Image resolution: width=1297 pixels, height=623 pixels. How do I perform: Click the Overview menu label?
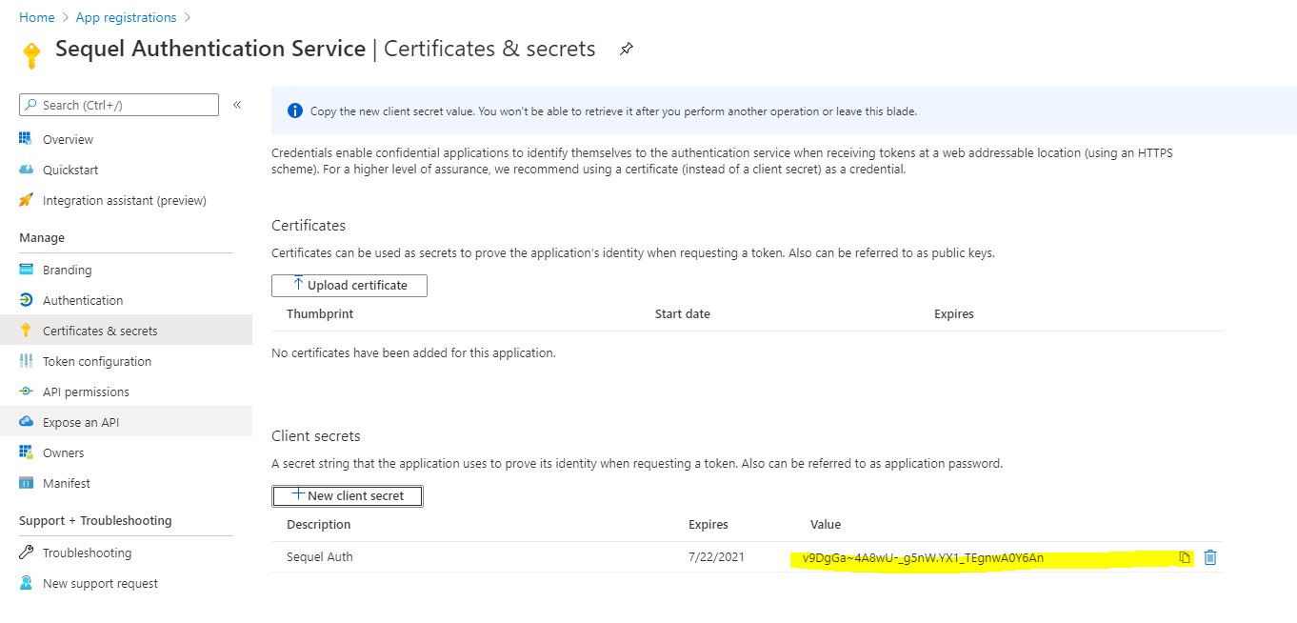point(68,139)
